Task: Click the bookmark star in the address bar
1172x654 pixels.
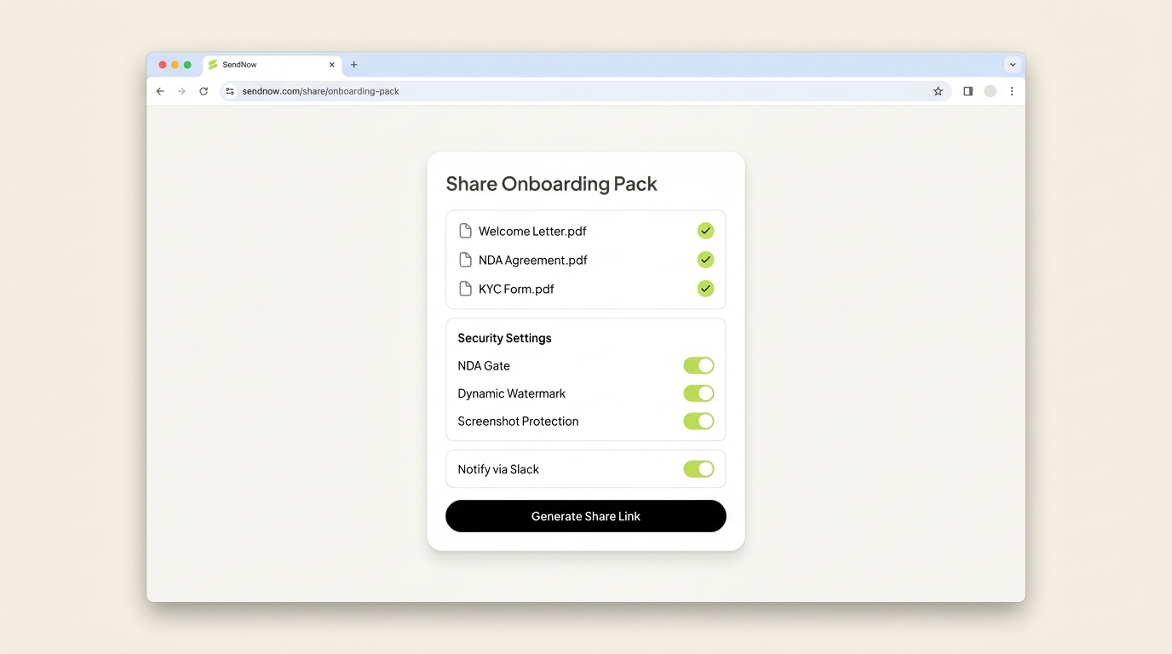Action: (938, 91)
